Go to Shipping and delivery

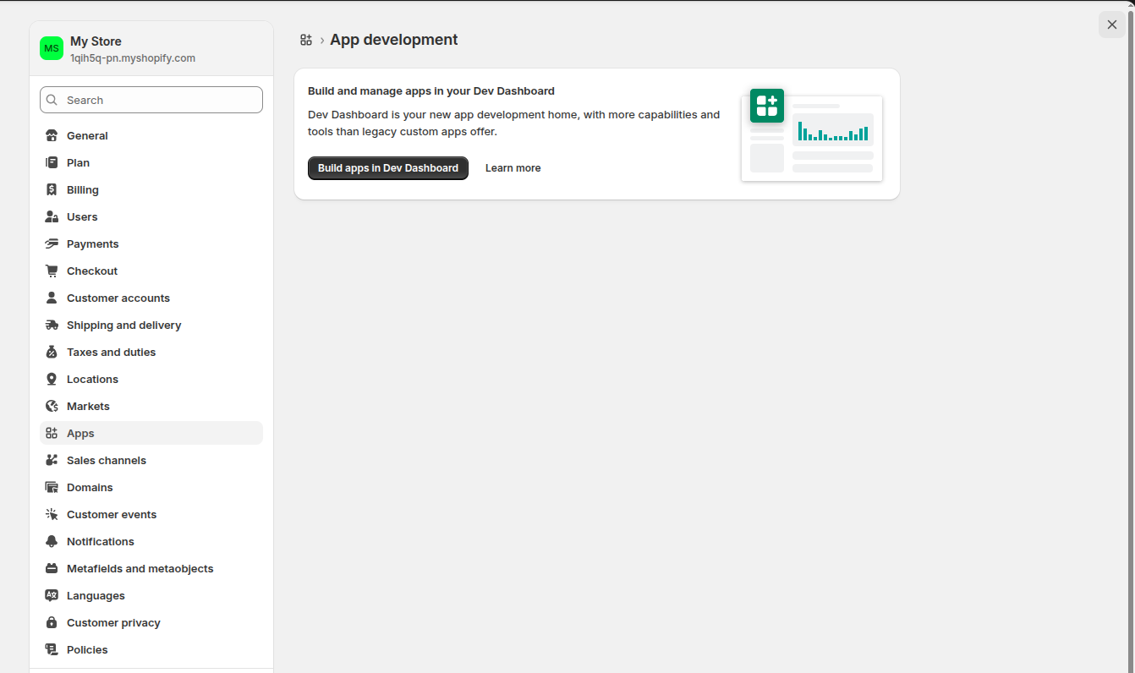[151, 325]
